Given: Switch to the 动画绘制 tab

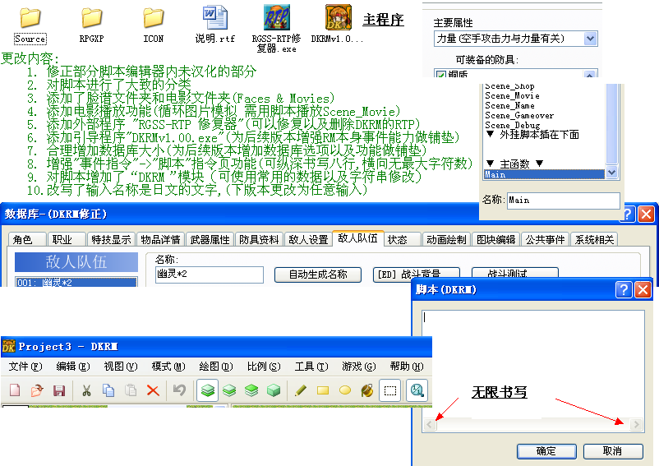Looking at the screenshot, I should [x=446, y=239].
